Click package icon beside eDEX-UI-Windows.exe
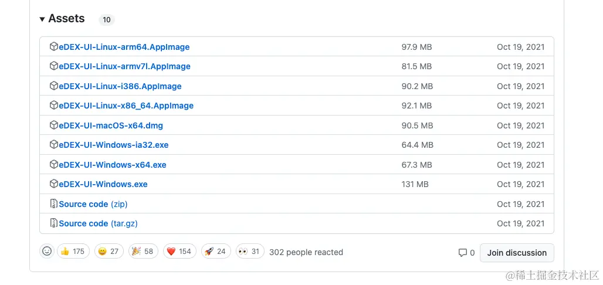 (x=54, y=184)
